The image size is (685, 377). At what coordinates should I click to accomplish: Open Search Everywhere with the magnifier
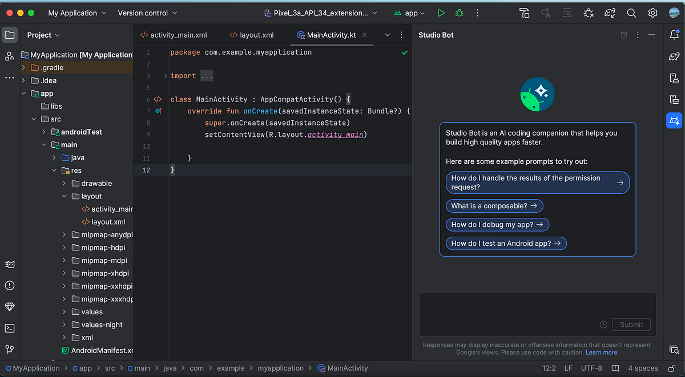[x=631, y=13]
